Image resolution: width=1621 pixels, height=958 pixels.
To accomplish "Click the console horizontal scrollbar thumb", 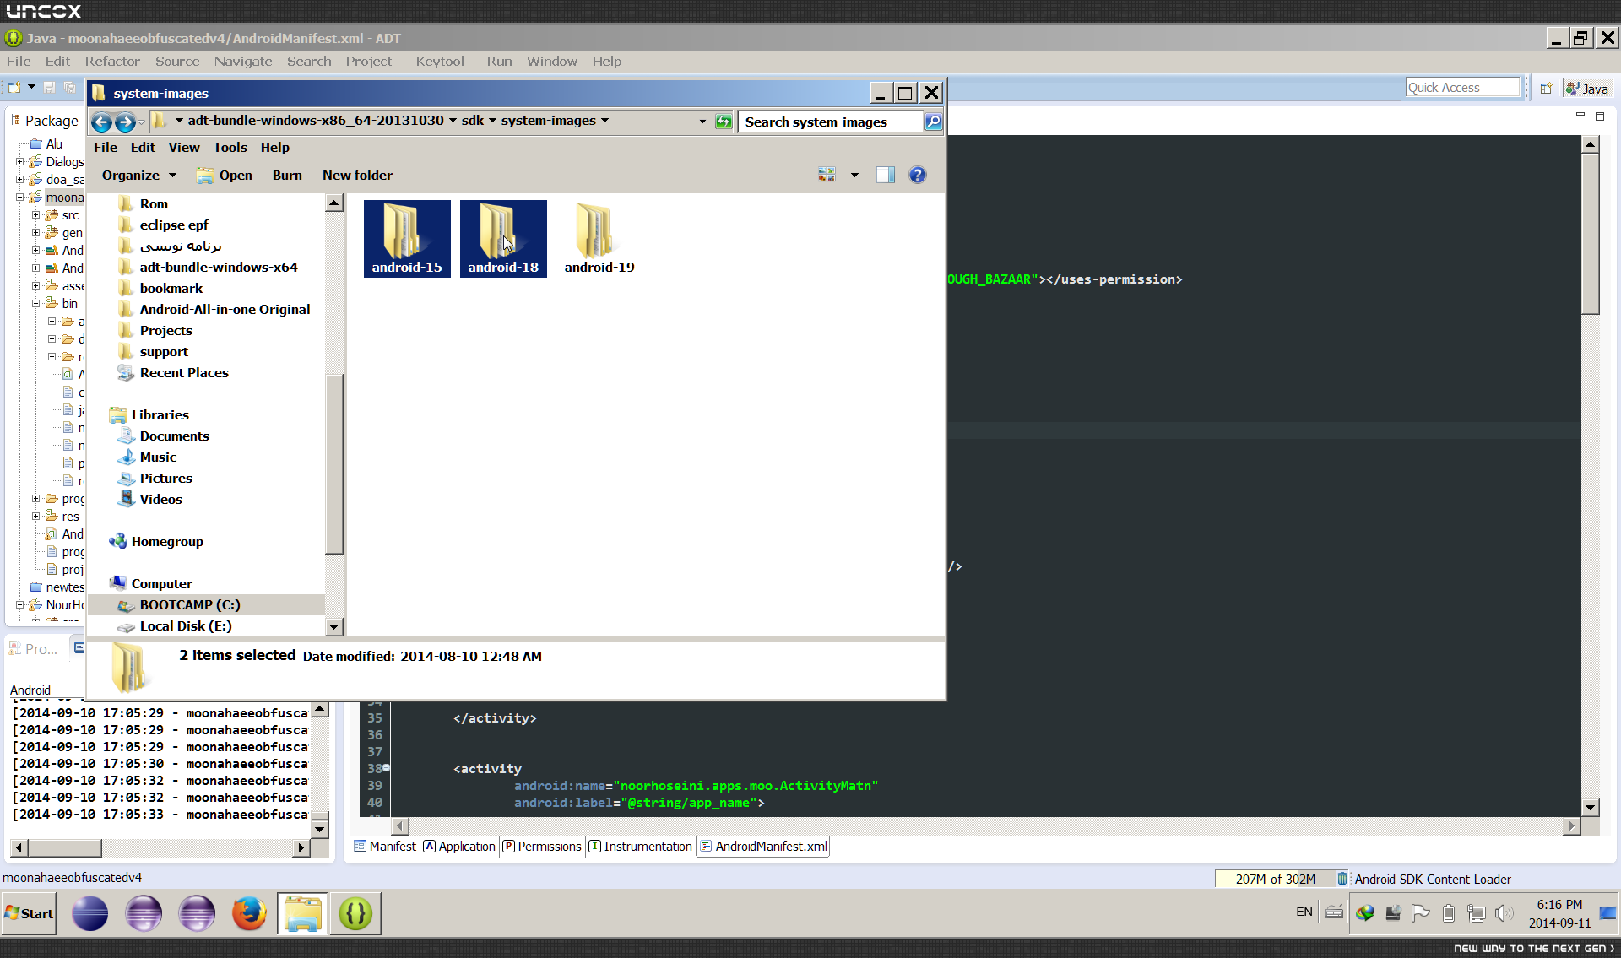I will click(66, 847).
